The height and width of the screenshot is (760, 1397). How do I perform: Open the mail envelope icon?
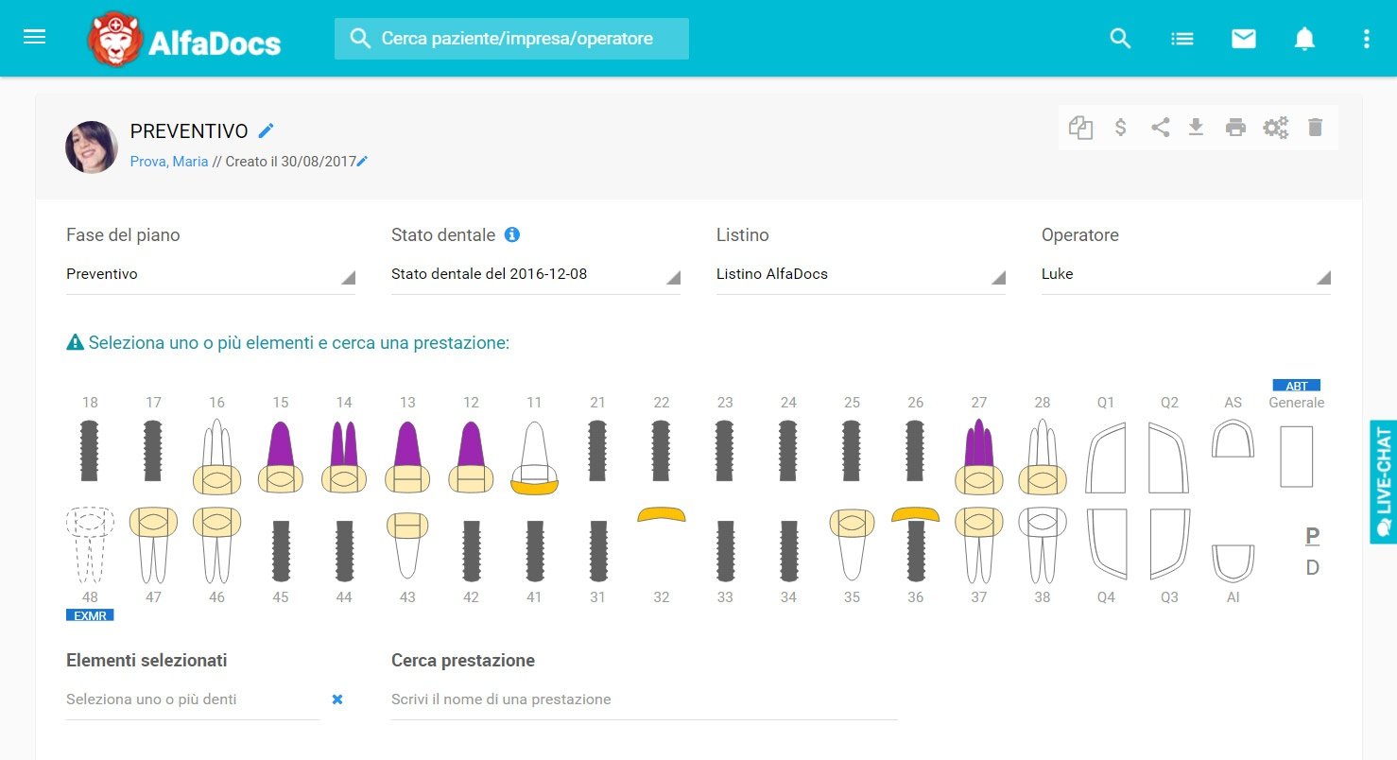tap(1243, 39)
